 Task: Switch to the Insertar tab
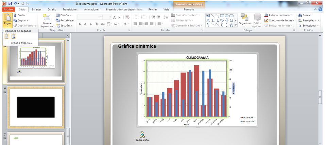pos(37,9)
